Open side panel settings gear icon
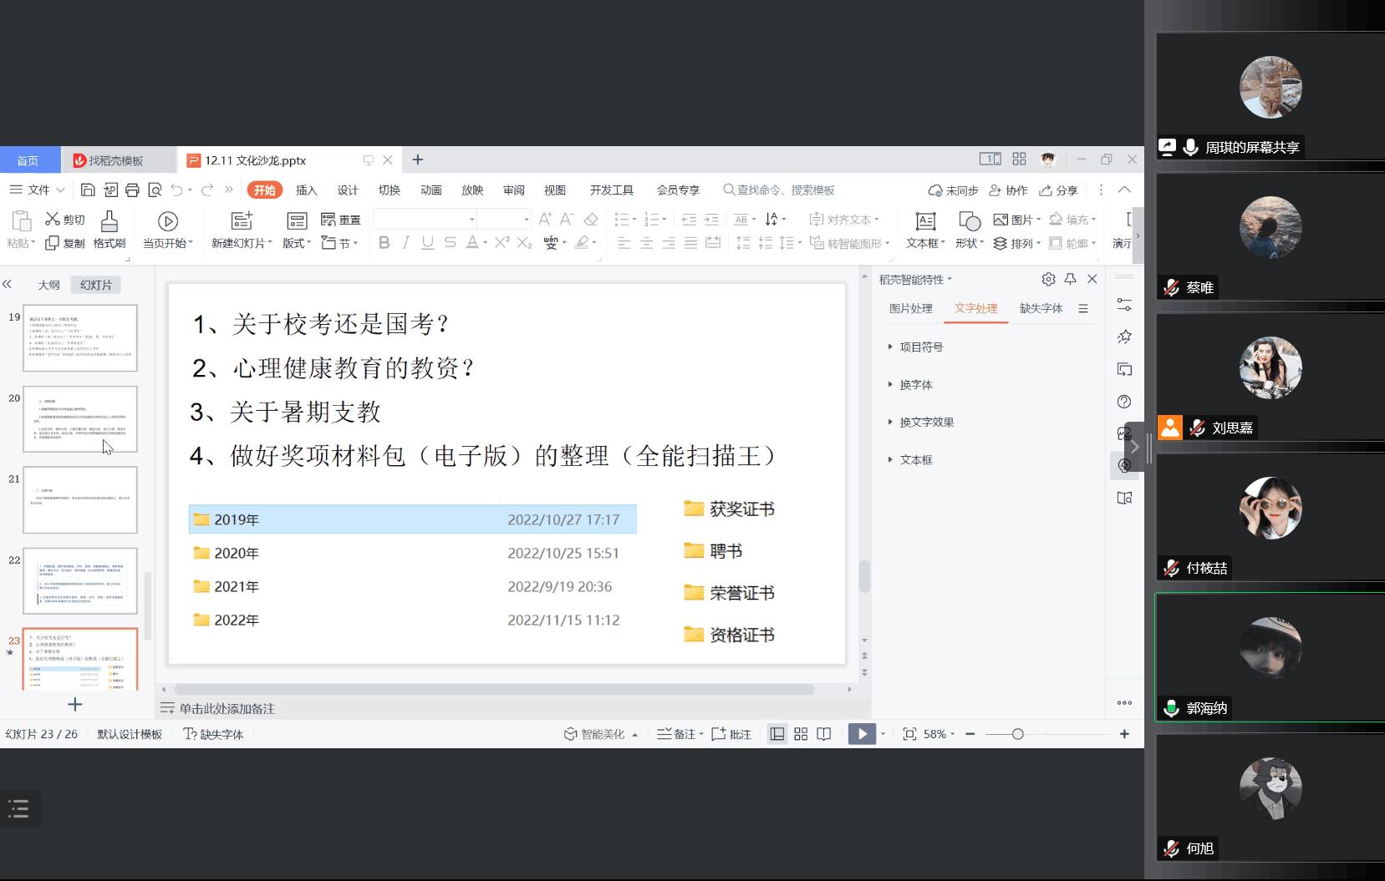Screen dimensions: 1385x881 1048,279
